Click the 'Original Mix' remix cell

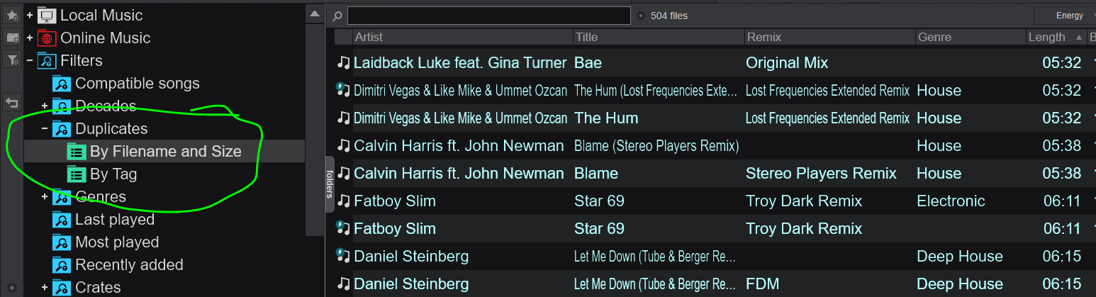(787, 62)
